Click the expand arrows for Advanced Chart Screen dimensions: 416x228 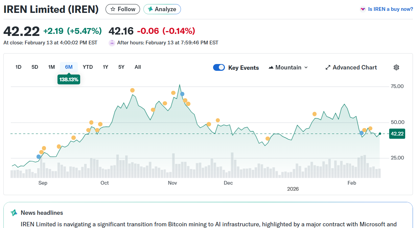pos(328,67)
